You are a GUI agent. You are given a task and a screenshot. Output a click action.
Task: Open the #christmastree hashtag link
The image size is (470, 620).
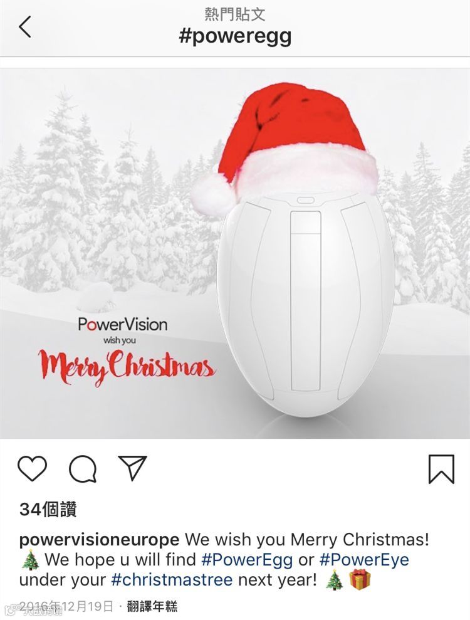(172, 580)
